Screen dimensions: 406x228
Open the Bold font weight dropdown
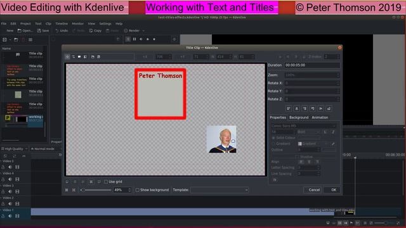coord(308,132)
